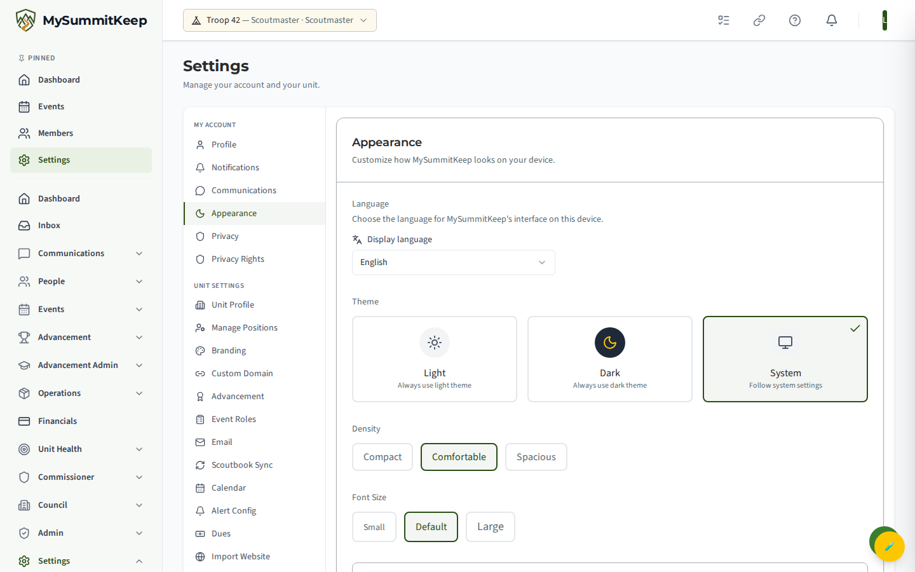Click the user avatar in header
The image size is (915, 572).
pos(884,20)
